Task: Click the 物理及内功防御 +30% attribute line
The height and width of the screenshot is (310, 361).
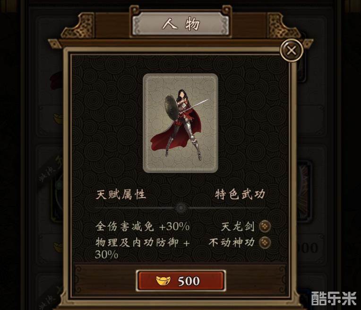Action: pyautogui.click(x=143, y=249)
